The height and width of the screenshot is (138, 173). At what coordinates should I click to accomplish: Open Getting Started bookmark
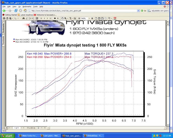click(x=9, y=15)
